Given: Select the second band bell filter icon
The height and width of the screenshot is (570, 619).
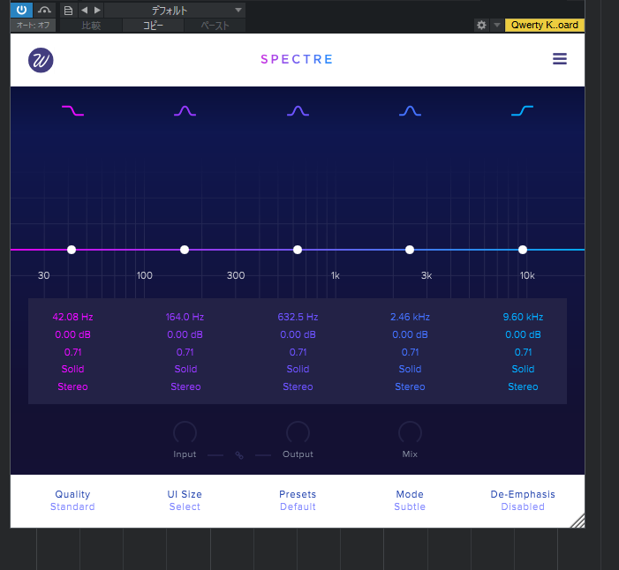Looking at the screenshot, I should pos(185,111).
